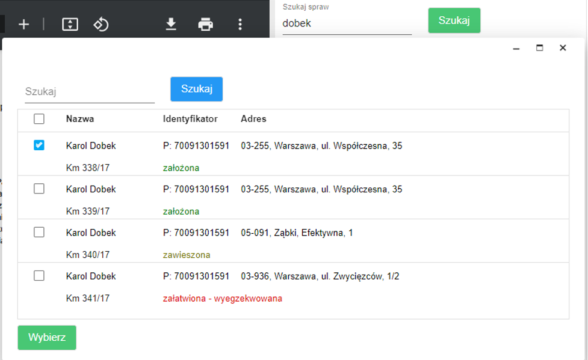Open the three-dot more options menu

point(240,25)
